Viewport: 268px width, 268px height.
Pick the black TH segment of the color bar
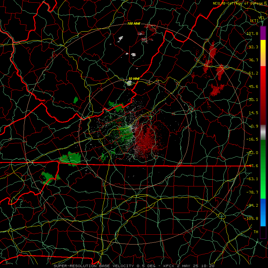(x=263, y=232)
